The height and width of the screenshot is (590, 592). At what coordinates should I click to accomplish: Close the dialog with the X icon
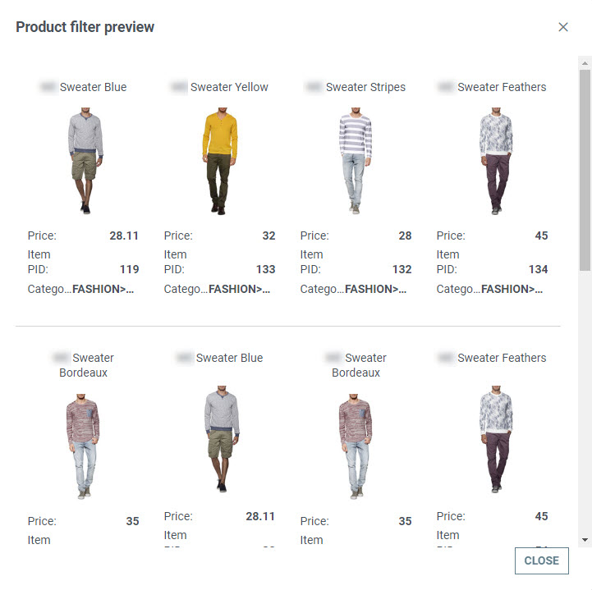point(563,27)
